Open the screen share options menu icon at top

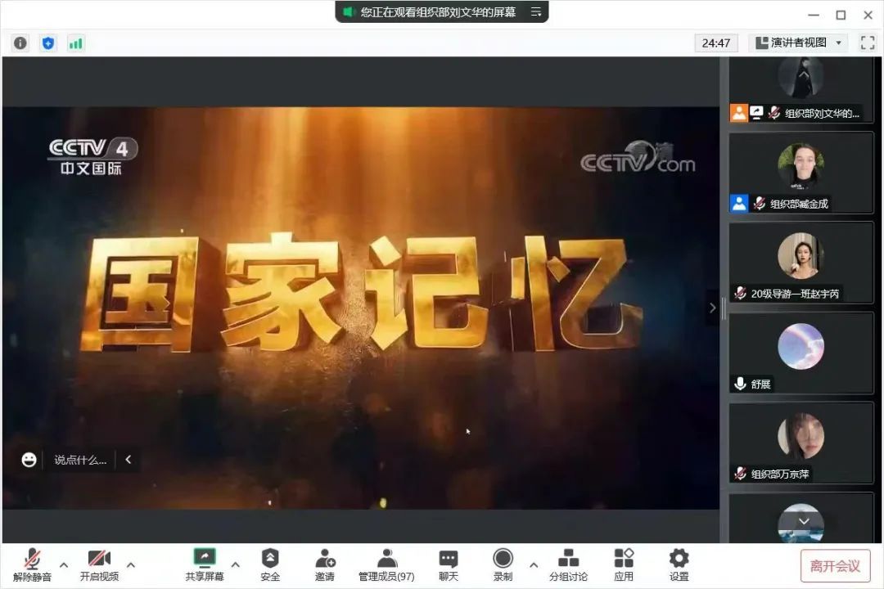(x=536, y=11)
